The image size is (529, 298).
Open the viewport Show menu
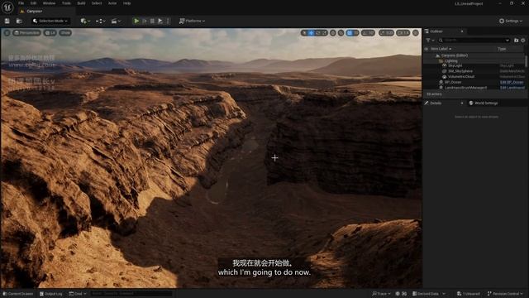[65, 33]
